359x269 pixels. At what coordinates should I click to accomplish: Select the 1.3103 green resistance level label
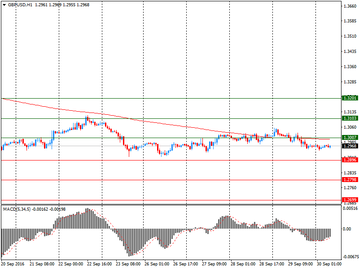[350, 118]
